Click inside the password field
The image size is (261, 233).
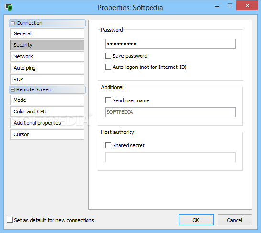(x=170, y=44)
